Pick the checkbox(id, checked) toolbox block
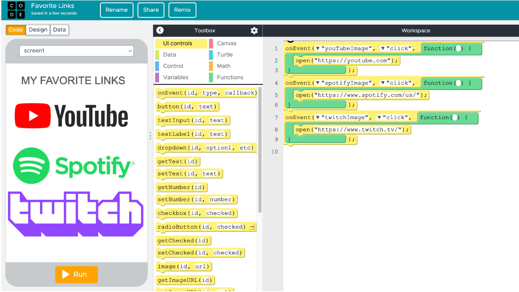The height and width of the screenshot is (292, 519). (197, 213)
